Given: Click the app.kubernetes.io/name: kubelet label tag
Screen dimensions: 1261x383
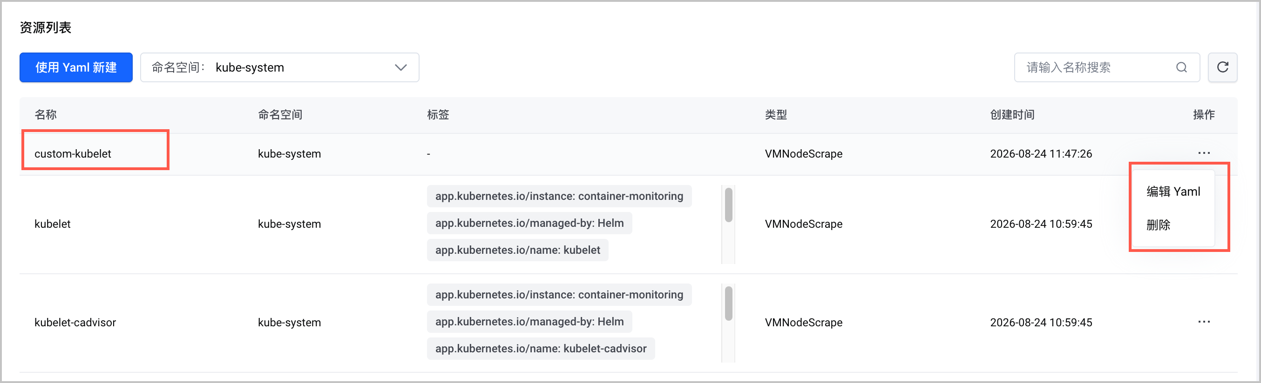Looking at the screenshot, I should [517, 250].
